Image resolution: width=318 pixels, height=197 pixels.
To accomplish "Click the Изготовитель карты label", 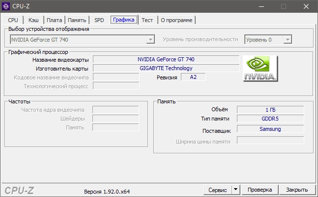I will pos(62,69).
